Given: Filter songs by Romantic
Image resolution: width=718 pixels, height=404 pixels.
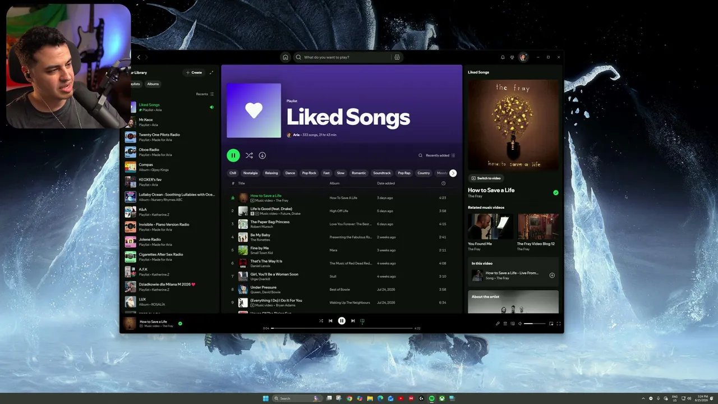Looking at the screenshot, I should [359, 173].
